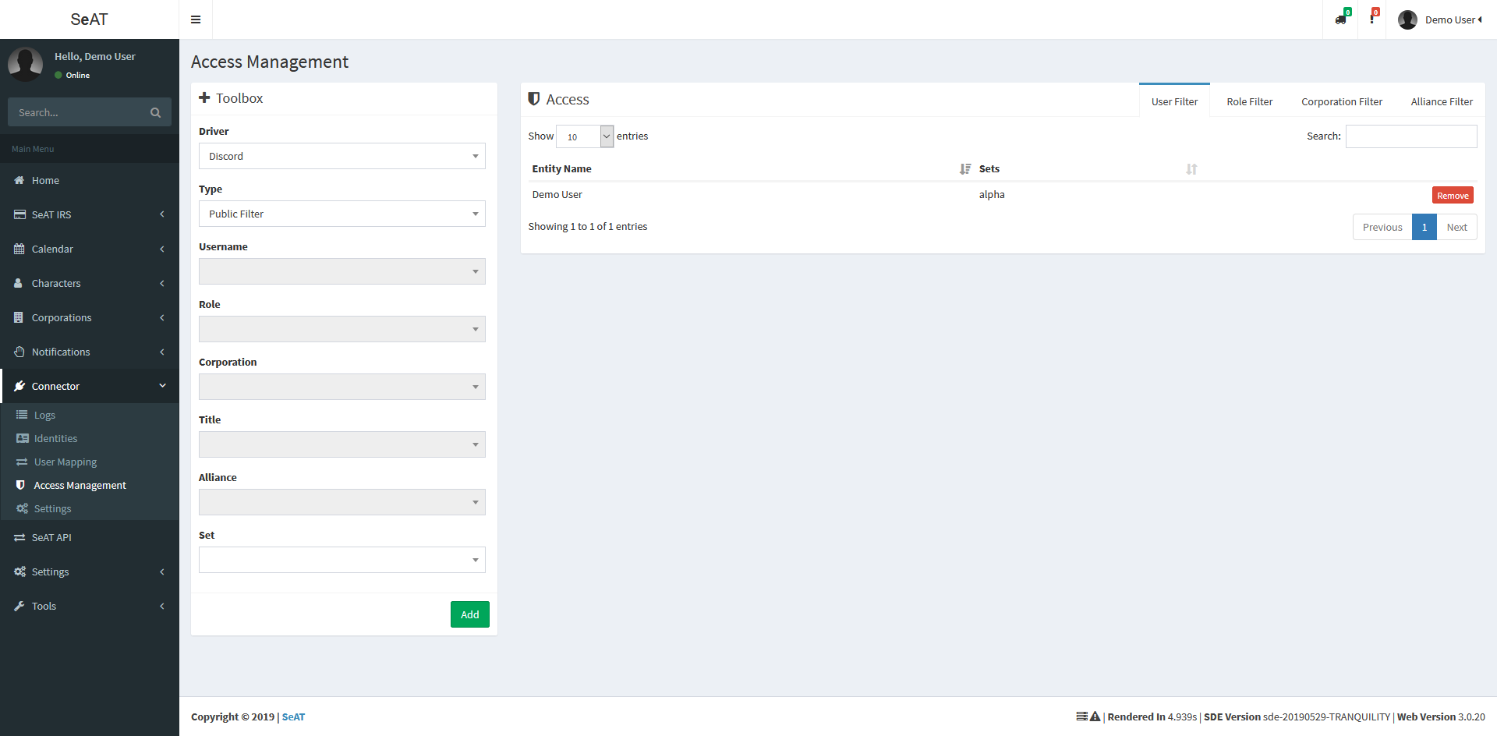
Task: Click the green Add button
Action: click(470, 614)
